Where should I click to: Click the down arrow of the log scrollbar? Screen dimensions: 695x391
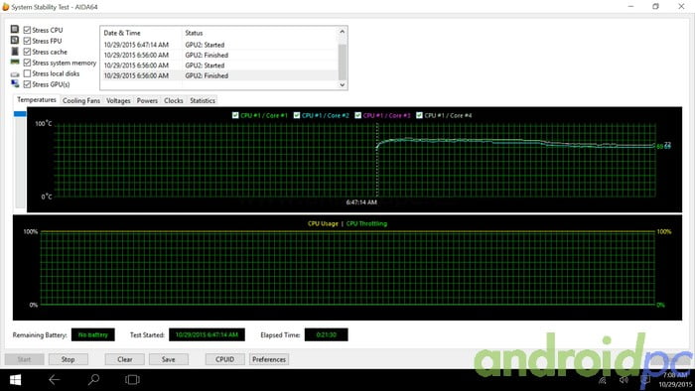[342, 84]
